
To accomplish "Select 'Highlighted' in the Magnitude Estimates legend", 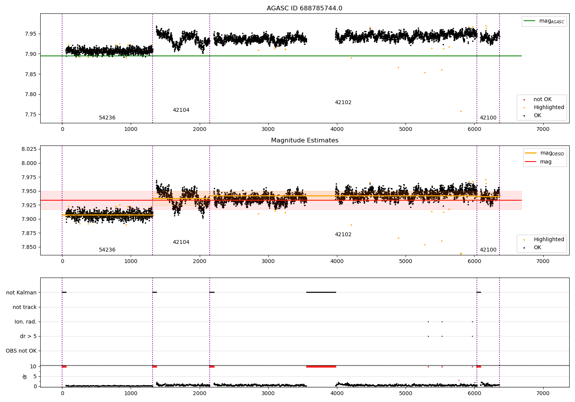I will [544, 240].
